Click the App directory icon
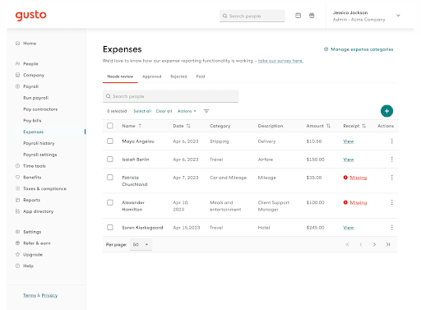Screen dimensions: 421x310 click(17, 211)
